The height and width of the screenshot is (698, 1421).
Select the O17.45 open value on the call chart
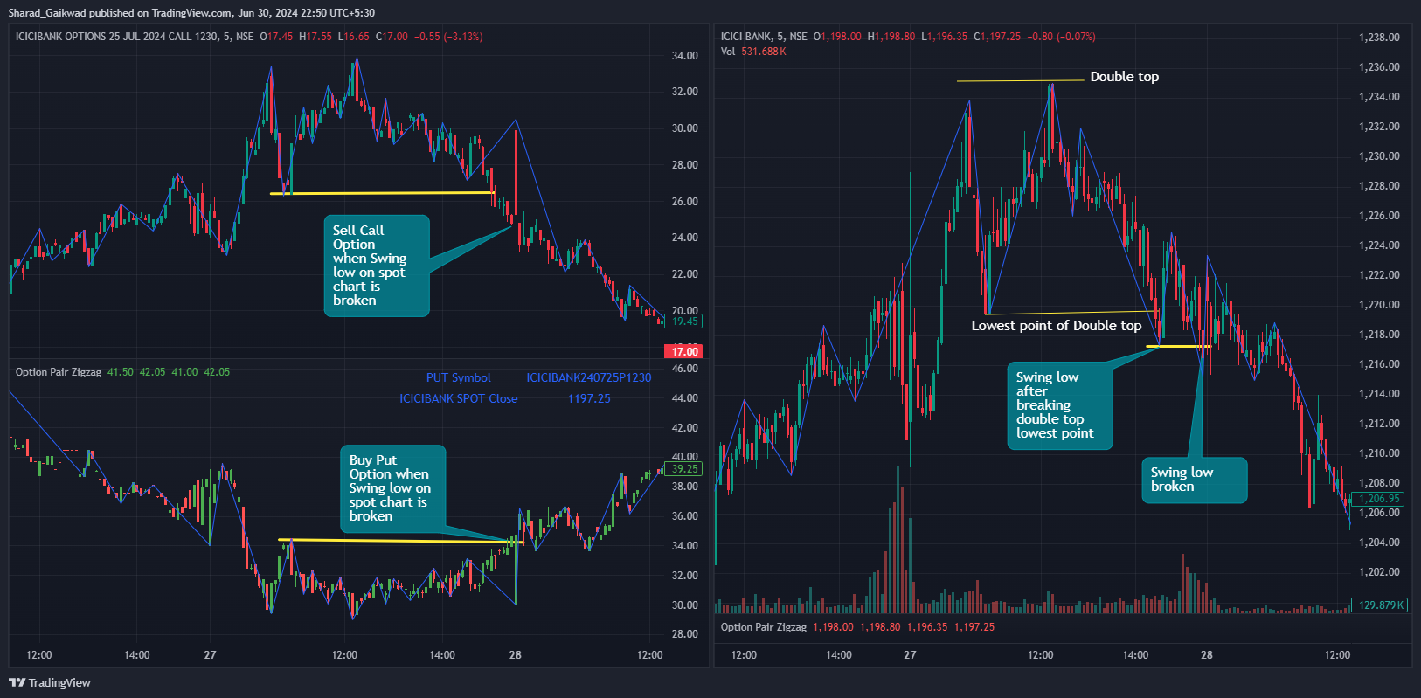276,37
